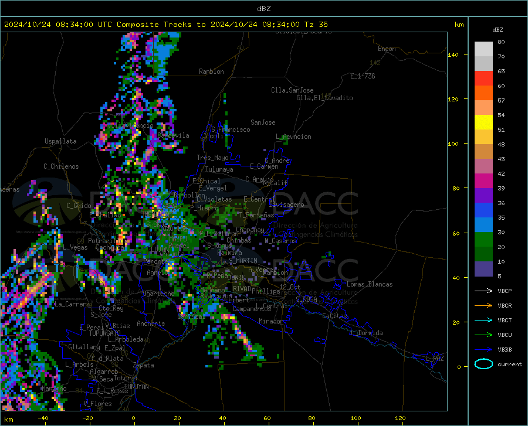This screenshot has width=528, height=426.
Task: Select the purple 36-39 dBZ legend band
Action: [483, 196]
